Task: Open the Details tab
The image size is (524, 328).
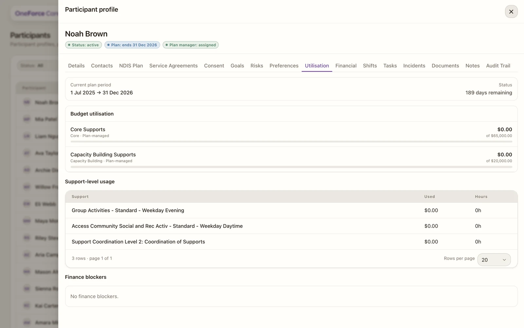Action: coord(76,66)
